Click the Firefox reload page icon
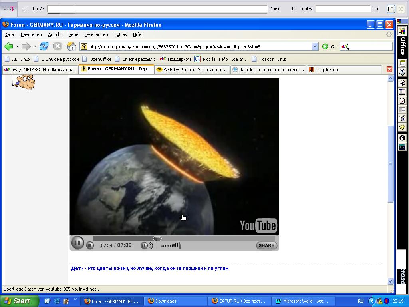Screen dimensions: 409x307 point(44,46)
